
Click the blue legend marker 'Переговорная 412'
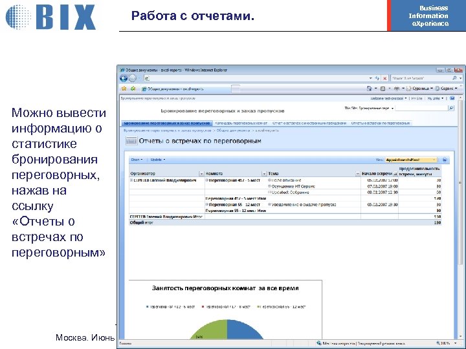click(x=148, y=307)
